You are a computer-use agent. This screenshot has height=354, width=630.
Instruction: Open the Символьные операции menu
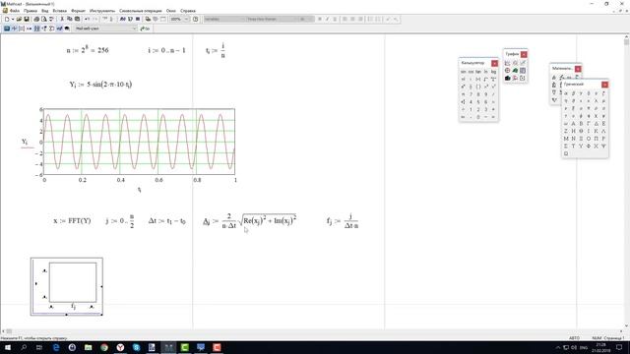tap(140, 11)
